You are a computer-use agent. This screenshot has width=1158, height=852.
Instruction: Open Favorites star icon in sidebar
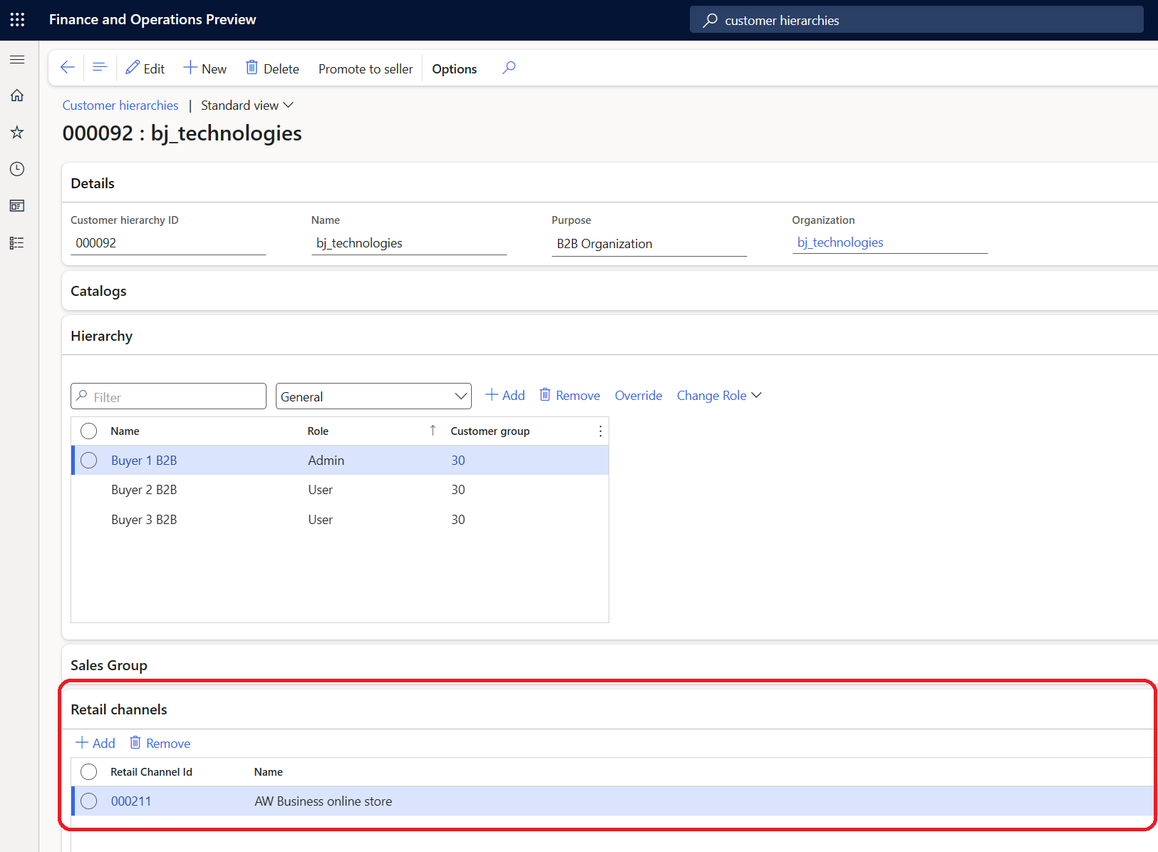(17, 133)
